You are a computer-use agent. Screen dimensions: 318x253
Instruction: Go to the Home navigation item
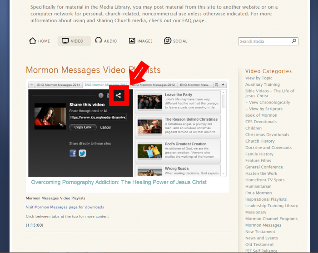(x=40, y=41)
